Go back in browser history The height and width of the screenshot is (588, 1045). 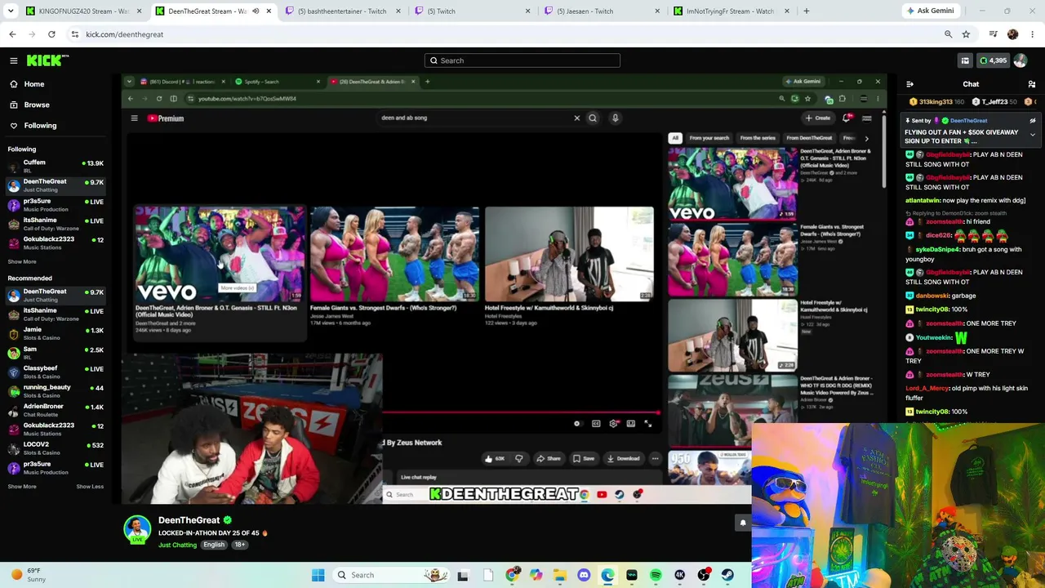click(12, 34)
